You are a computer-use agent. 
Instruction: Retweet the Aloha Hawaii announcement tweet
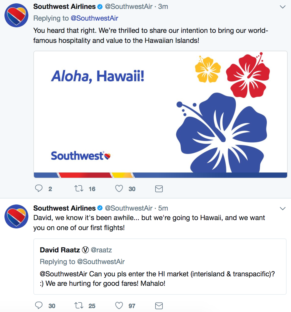click(79, 188)
